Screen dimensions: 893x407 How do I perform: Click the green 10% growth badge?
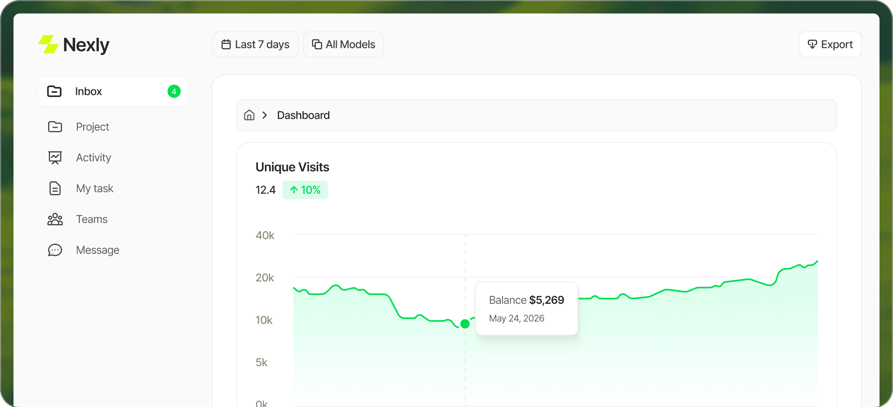[305, 190]
